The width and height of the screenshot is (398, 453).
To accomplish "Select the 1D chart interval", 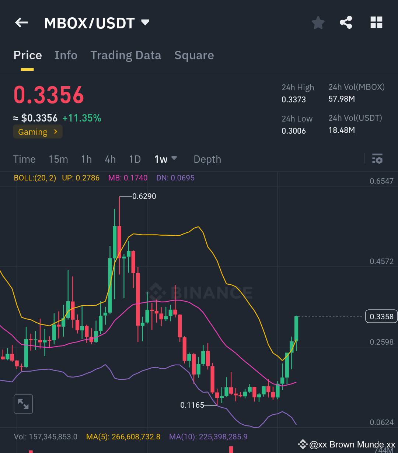I will point(135,159).
